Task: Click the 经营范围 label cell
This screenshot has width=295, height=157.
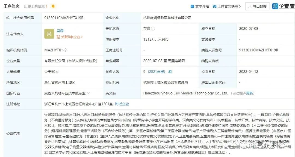Action: coord(23,134)
